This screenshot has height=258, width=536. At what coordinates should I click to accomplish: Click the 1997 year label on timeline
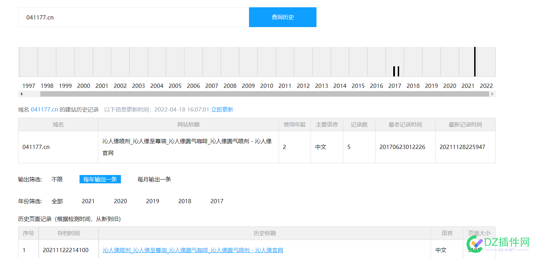28,86
